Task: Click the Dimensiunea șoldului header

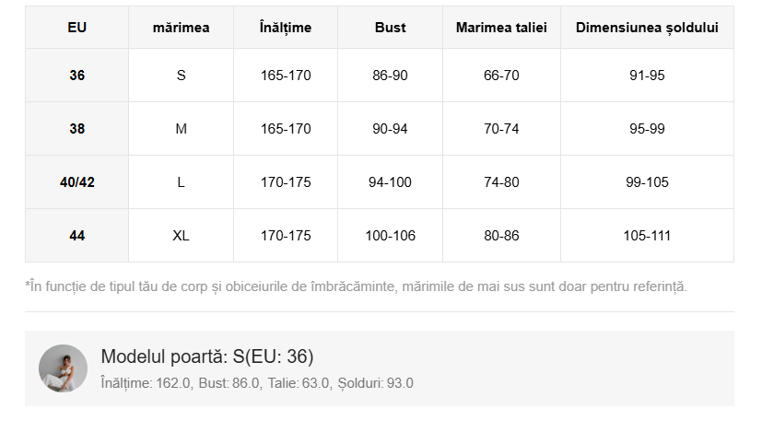Action: click(647, 28)
